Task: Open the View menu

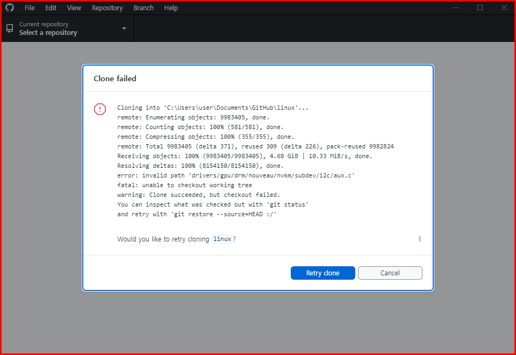Action: point(74,8)
